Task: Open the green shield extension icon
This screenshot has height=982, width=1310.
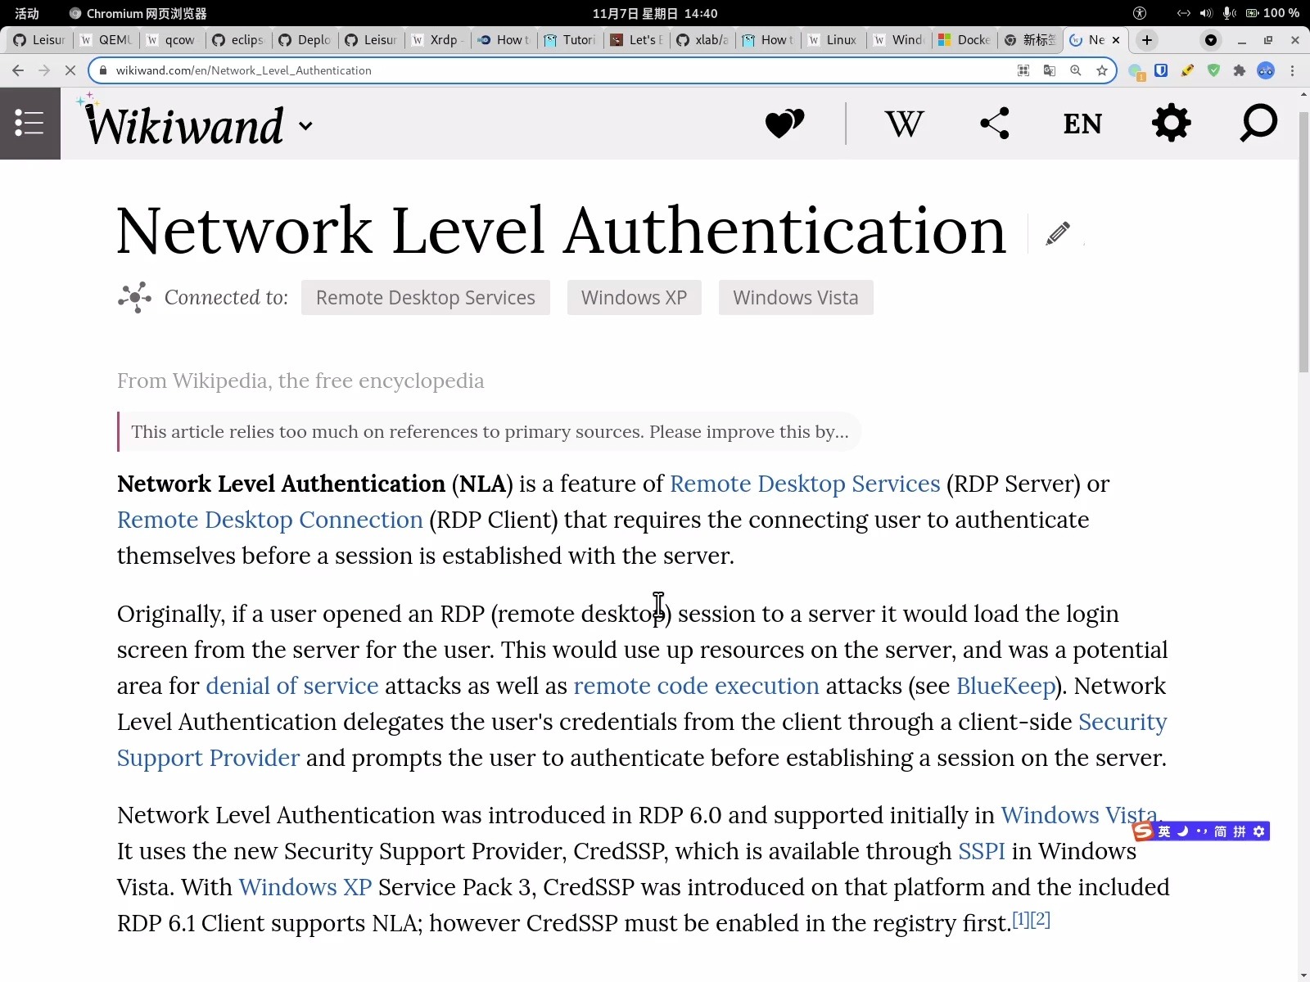Action: click(x=1213, y=70)
